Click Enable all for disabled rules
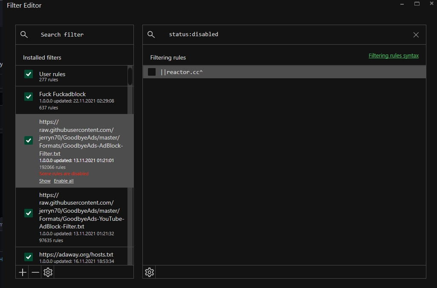This screenshot has width=437, height=288. pos(64,180)
